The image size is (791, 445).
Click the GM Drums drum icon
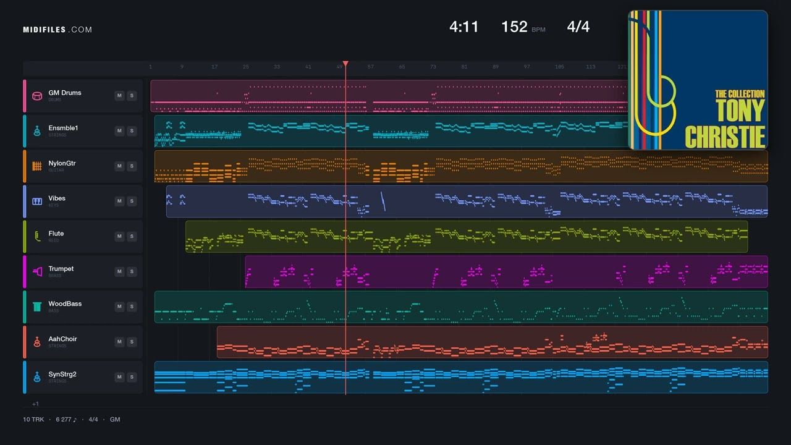(37, 96)
